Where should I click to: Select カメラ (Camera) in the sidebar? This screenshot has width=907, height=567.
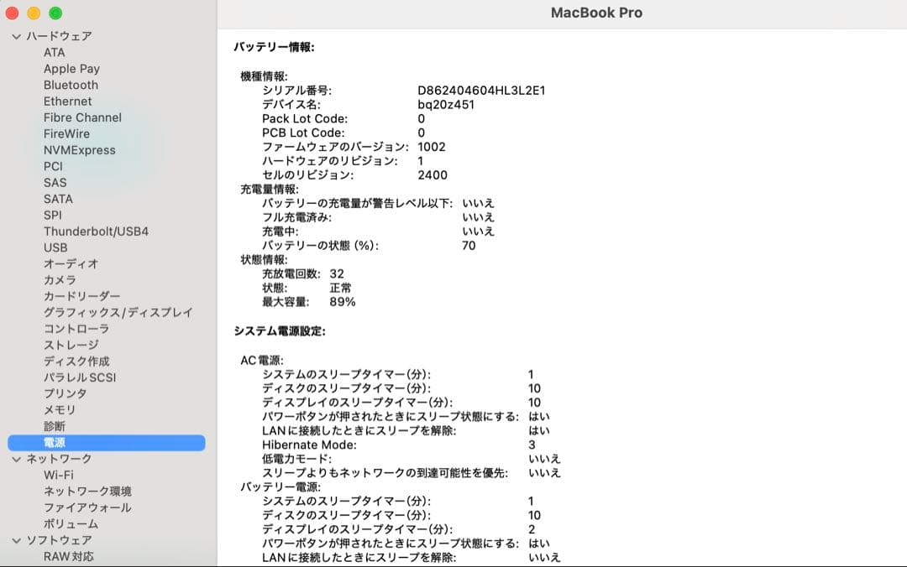(x=60, y=280)
